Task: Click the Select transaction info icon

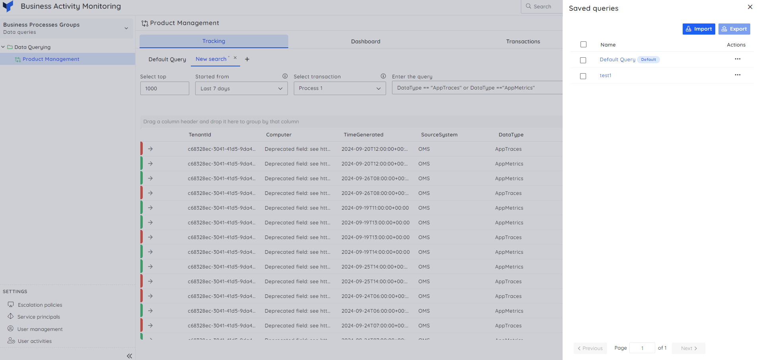Action: [x=383, y=76]
